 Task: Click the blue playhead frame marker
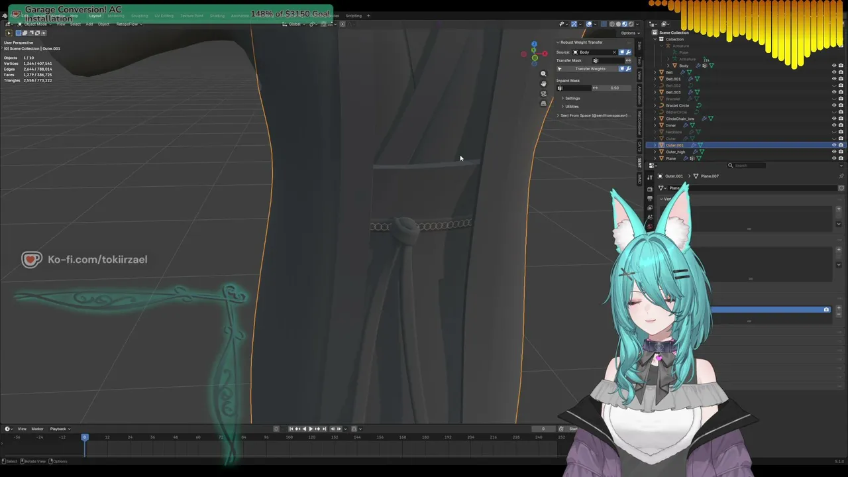(x=84, y=437)
